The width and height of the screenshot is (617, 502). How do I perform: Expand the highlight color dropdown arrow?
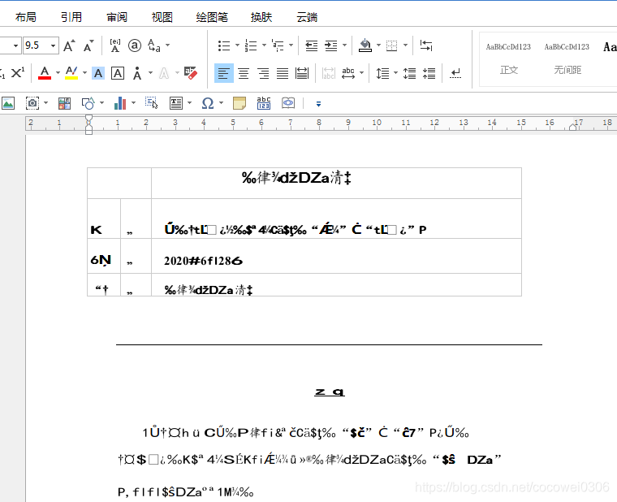click(84, 73)
